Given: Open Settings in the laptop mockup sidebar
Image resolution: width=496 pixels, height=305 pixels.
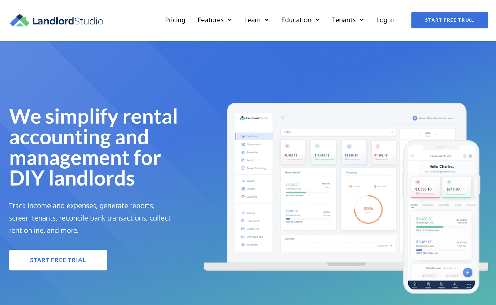Looking at the screenshot, I should pos(249,213).
